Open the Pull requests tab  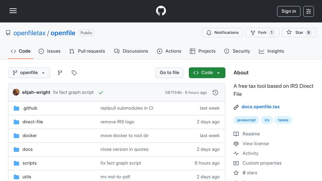click(87, 51)
